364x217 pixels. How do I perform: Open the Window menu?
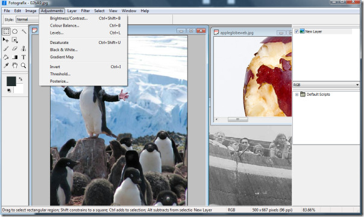pos(129,11)
